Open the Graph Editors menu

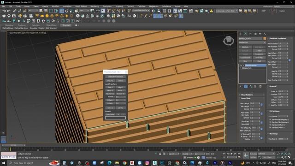[x=81, y=6]
